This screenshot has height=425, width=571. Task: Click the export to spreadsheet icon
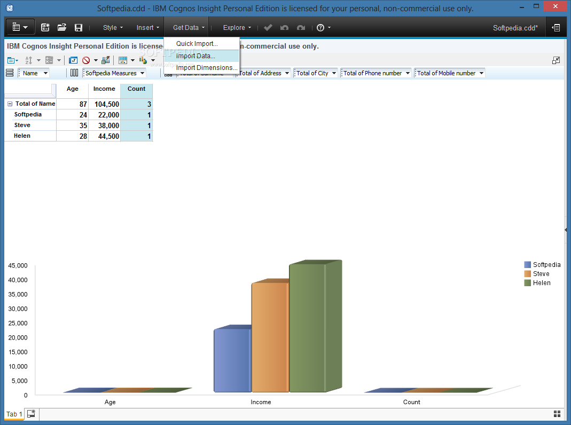[x=106, y=60]
